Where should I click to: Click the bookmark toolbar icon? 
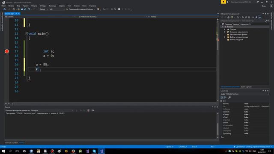pyautogui.click(x=119, y=9)
